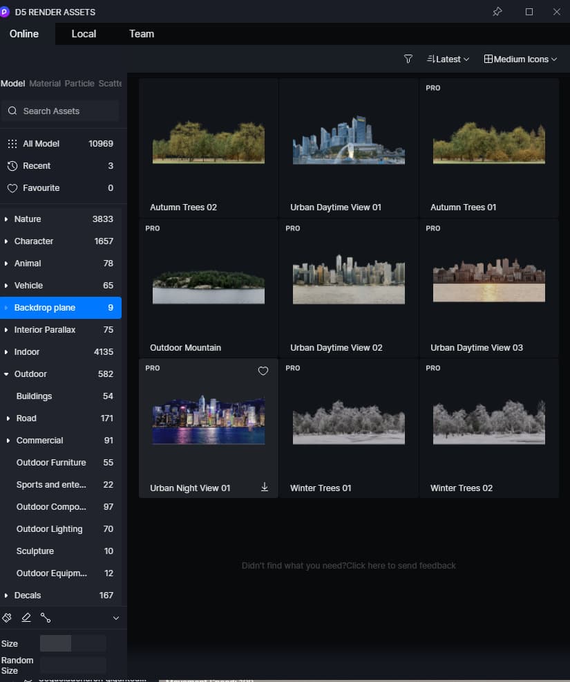Open the asset filter options
570x682 pixels.
[x=408, y=59]
